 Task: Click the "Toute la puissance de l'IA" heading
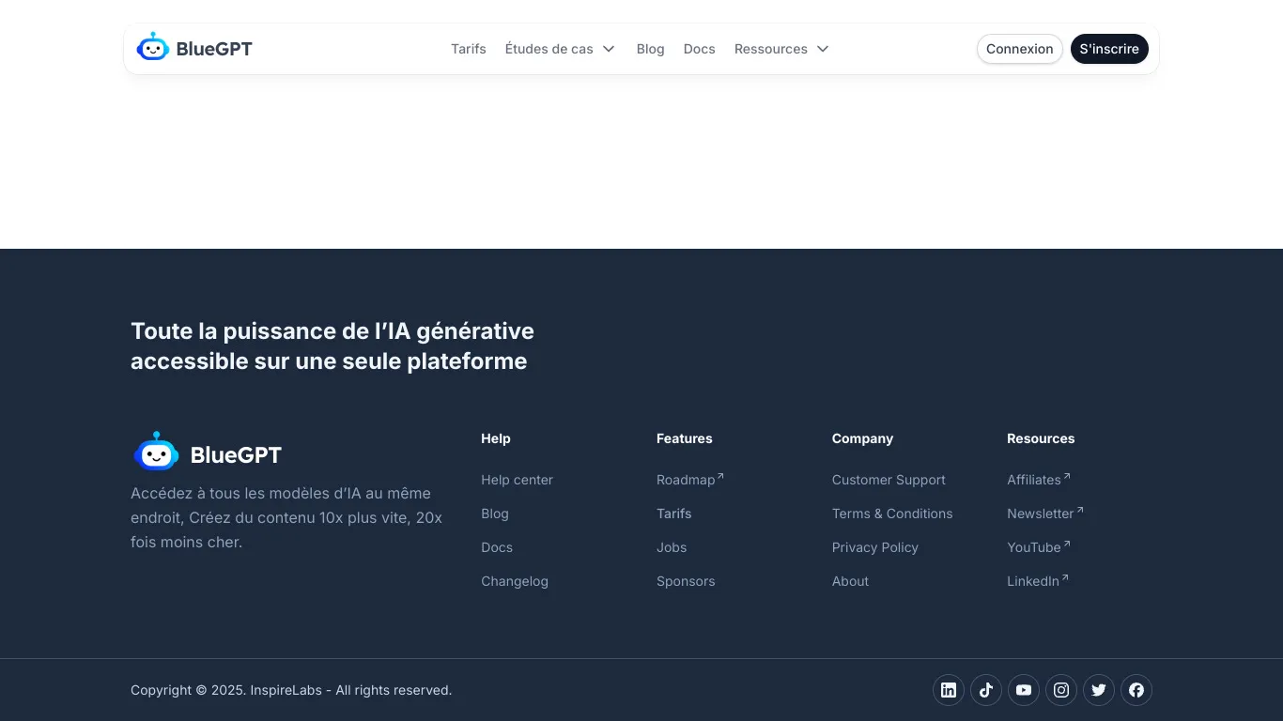332,345
